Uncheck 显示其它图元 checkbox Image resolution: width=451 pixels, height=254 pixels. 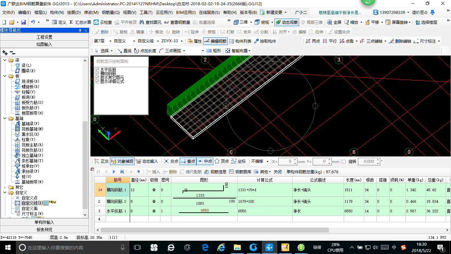tap(97, 77)
